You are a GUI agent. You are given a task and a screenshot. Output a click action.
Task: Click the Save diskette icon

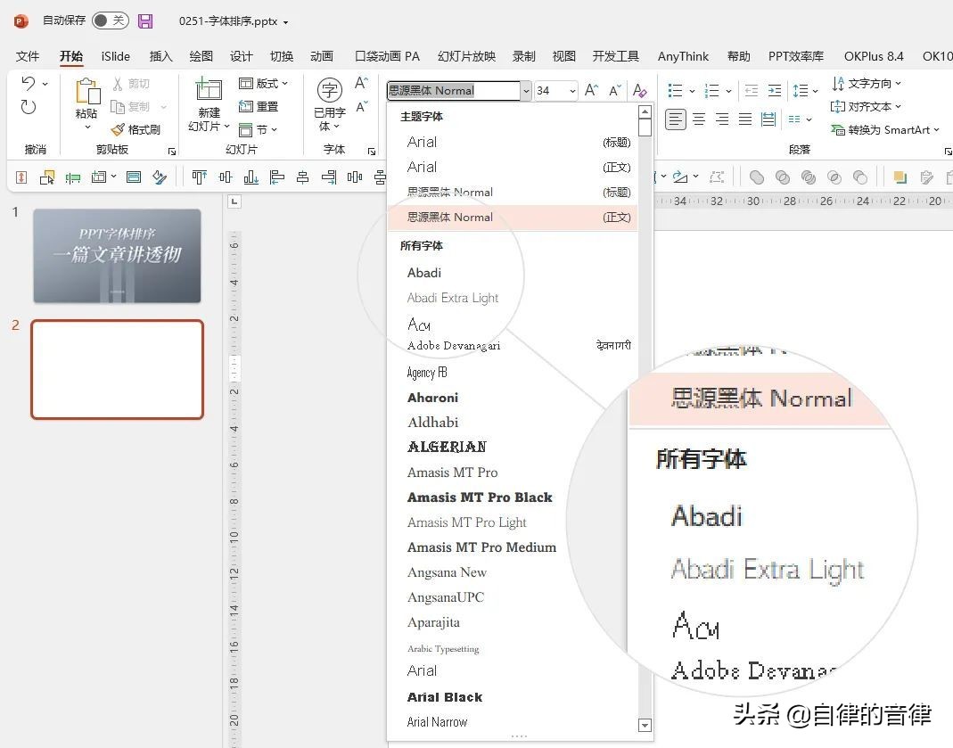[x=145, y=20]
